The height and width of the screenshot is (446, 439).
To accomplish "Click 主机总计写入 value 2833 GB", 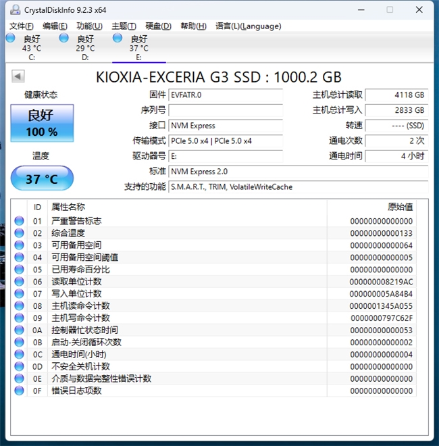I will point(396,110).
